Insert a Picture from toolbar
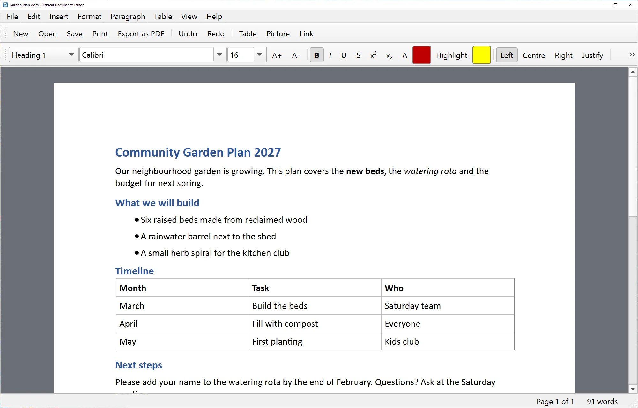This screenshot has height=408, width=638. pyautogui.click(x=278, y=34)
